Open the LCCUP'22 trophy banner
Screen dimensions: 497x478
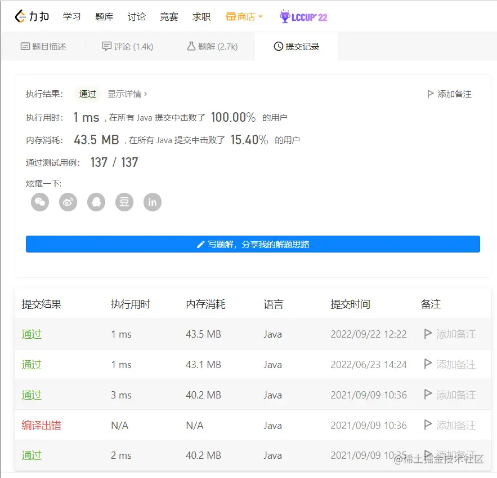[x=303, y=16]
